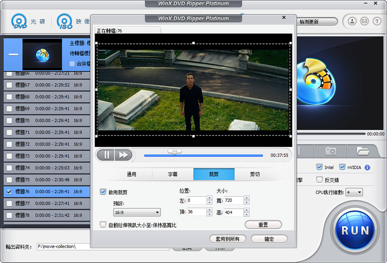Screen dimensions: 387x263
Task: Click the bottom-middle crop handle
Action: coord(193,136)
